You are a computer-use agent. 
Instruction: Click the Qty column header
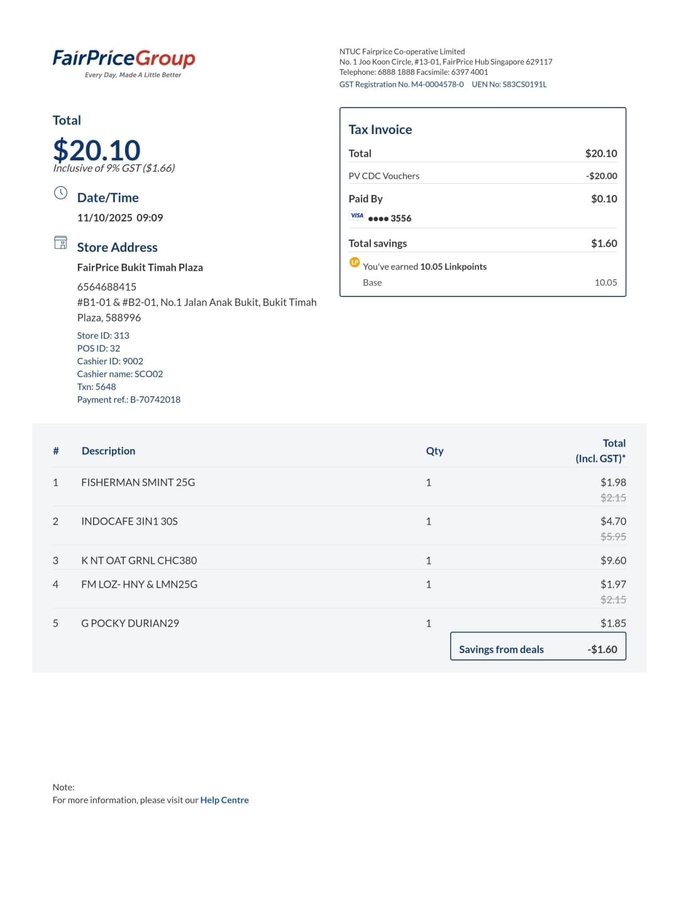point(434,451)
